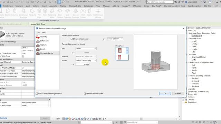This screenshot has width=221, height=124.
Task: Switch to the Massing & Site ribbon tab
Action: coord(75,6)
